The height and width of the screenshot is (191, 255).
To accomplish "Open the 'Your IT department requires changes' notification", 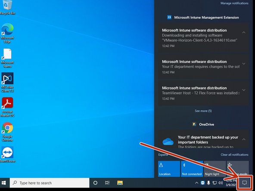I will 203,66.
